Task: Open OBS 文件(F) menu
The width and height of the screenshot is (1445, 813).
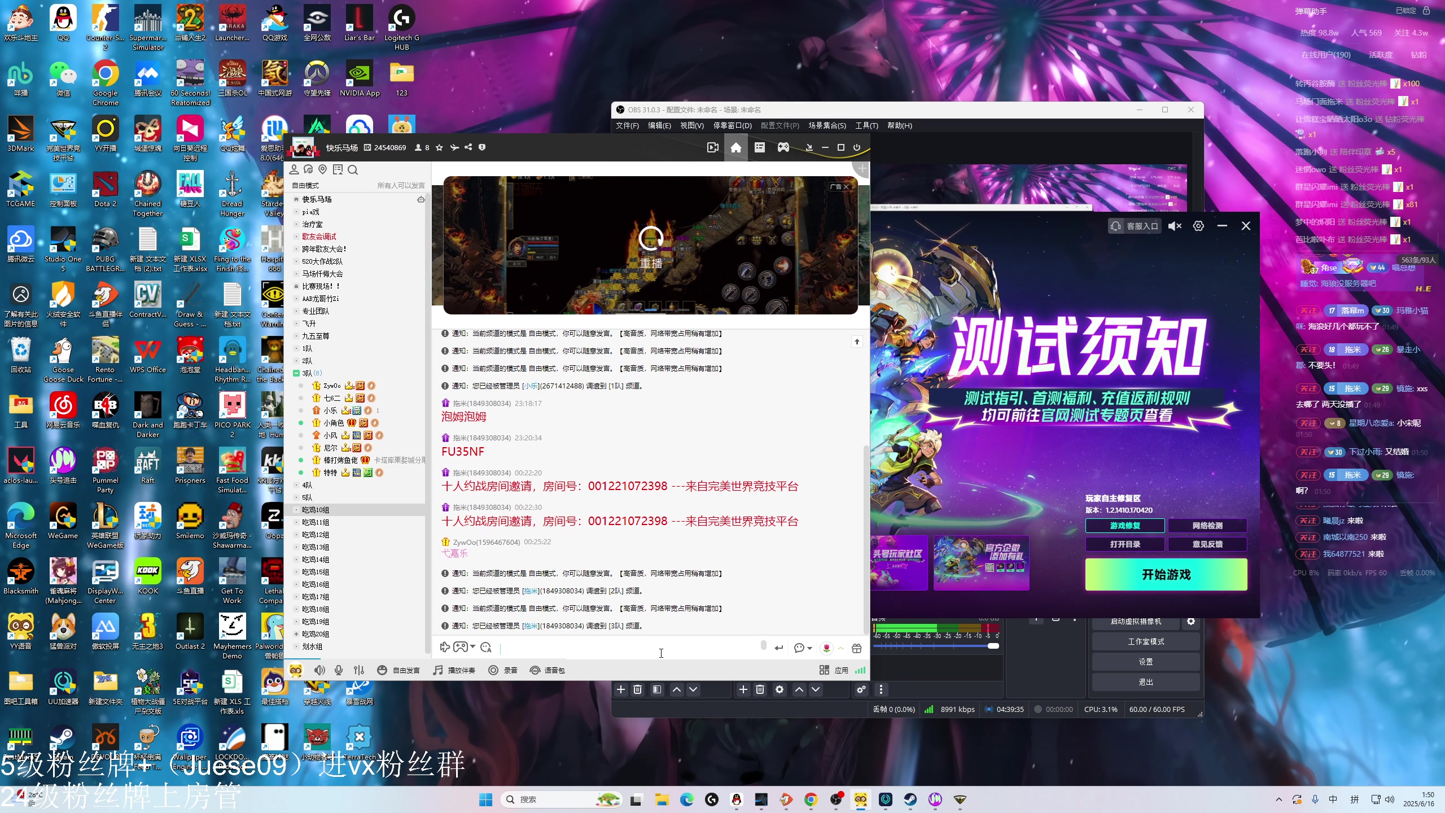Action: pyautogui.click(x=627, y=125)
